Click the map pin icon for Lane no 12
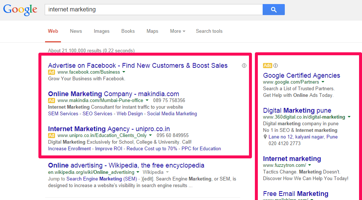362x200 pixels. click(x=265, y=137)
